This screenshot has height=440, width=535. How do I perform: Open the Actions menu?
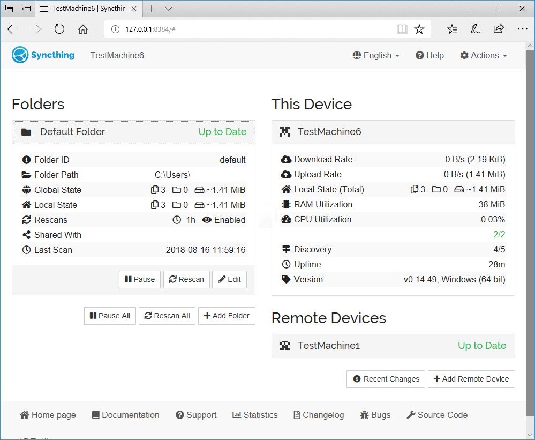pos(483,55)
